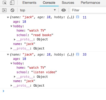The image size is (106, 100).
Task: Collapse hobby in the second object
Action: tap(11, 63)
